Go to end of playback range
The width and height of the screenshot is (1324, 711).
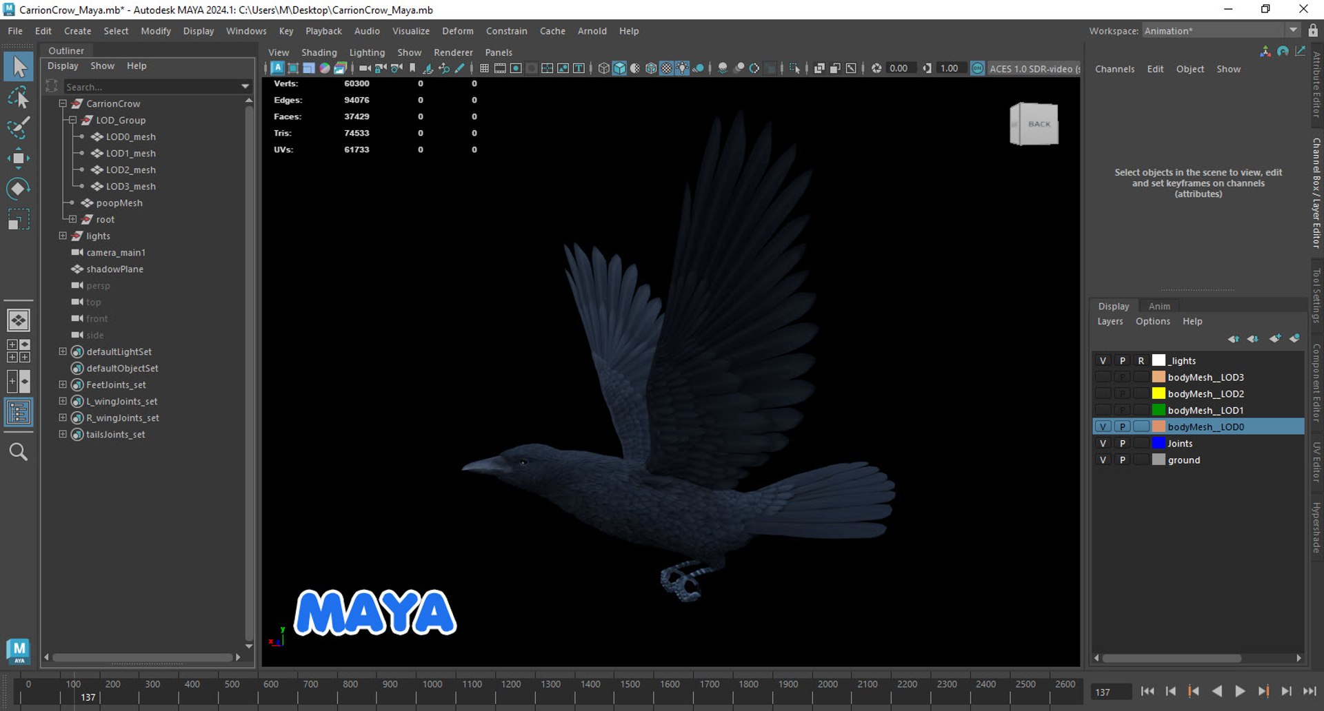click(1310, 691)
